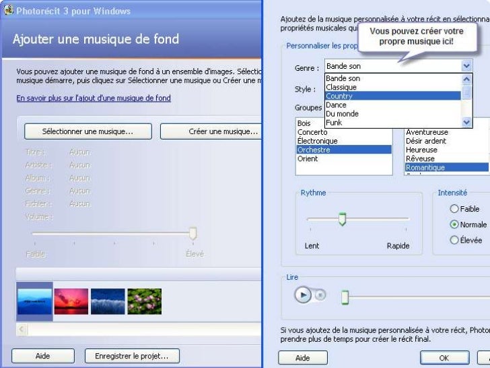Click the genre list scrollbar thumb
Image resolution: width=490 pixels, height=368 pixels.
[x=466, y=92]
